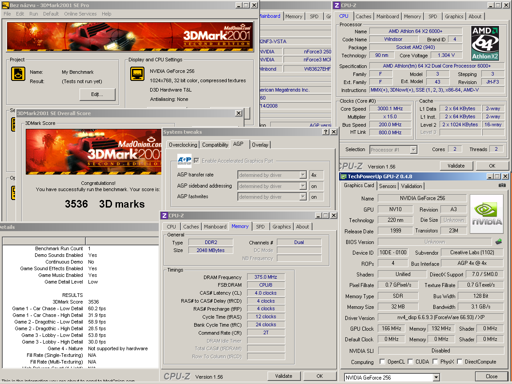Click the GPU-Z BIOS save chip icon
Viewport: 512px width, 384px height.
pos(499,242)
